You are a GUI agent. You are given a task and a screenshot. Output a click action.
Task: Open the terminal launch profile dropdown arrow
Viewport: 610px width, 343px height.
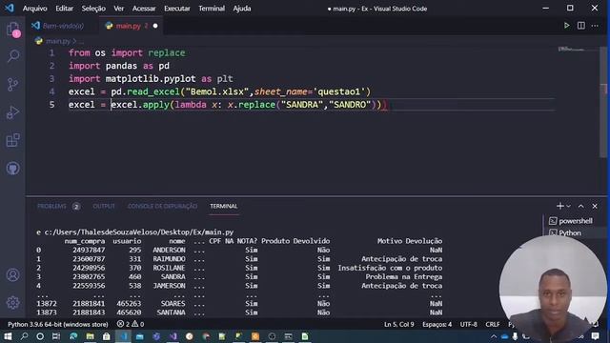tap(568, 206)
